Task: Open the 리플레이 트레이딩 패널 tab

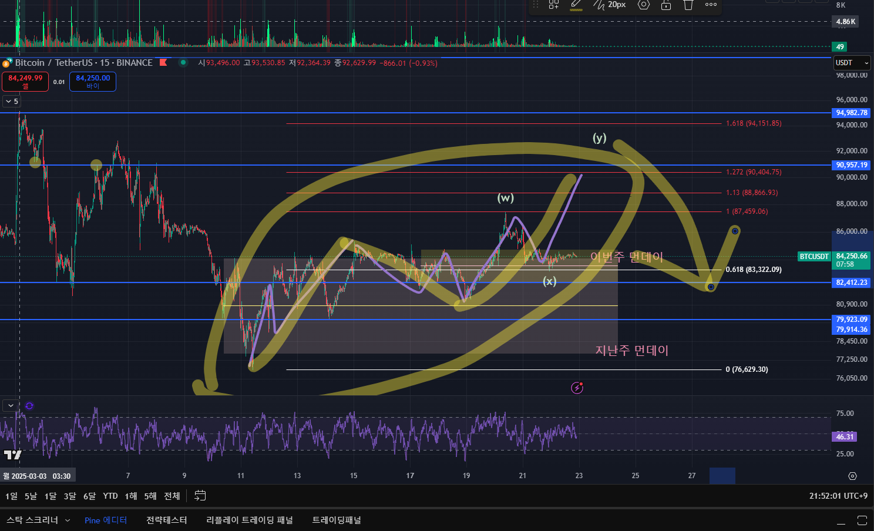Action: [250, 520]
